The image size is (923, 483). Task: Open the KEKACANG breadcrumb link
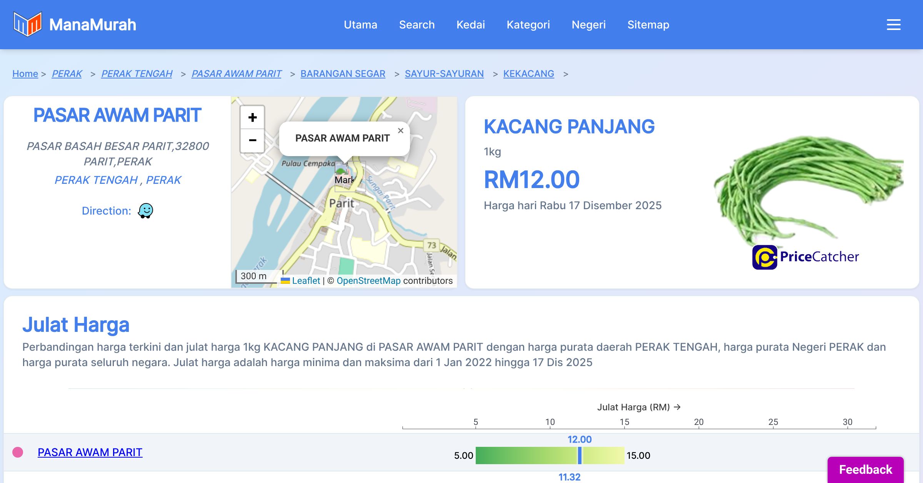click(x=528, y=73)
